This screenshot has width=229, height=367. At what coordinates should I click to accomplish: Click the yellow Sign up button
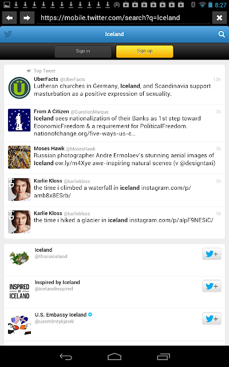coord(145,51)
